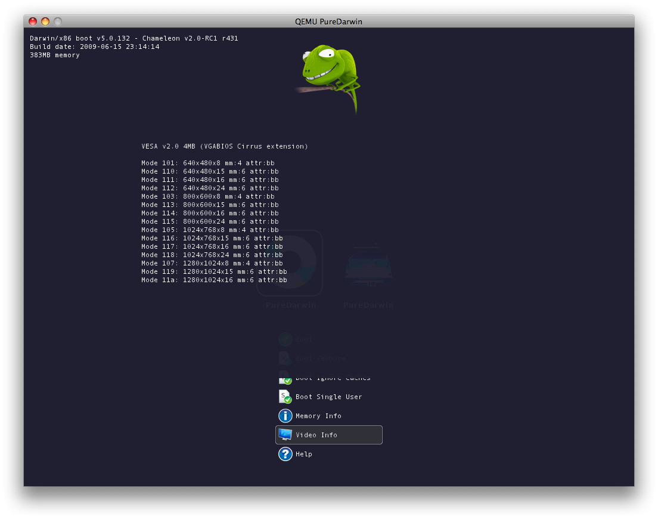Viewport: 658px width, 519px height.
Task: Choose the Video Info menu entry
Action: click(x=328, y=435)
